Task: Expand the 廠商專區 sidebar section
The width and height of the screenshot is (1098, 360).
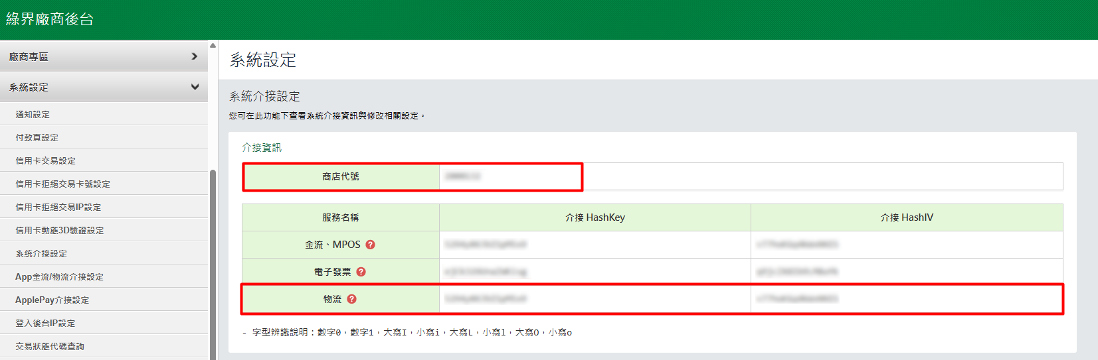Action: [x=104, y=57]
